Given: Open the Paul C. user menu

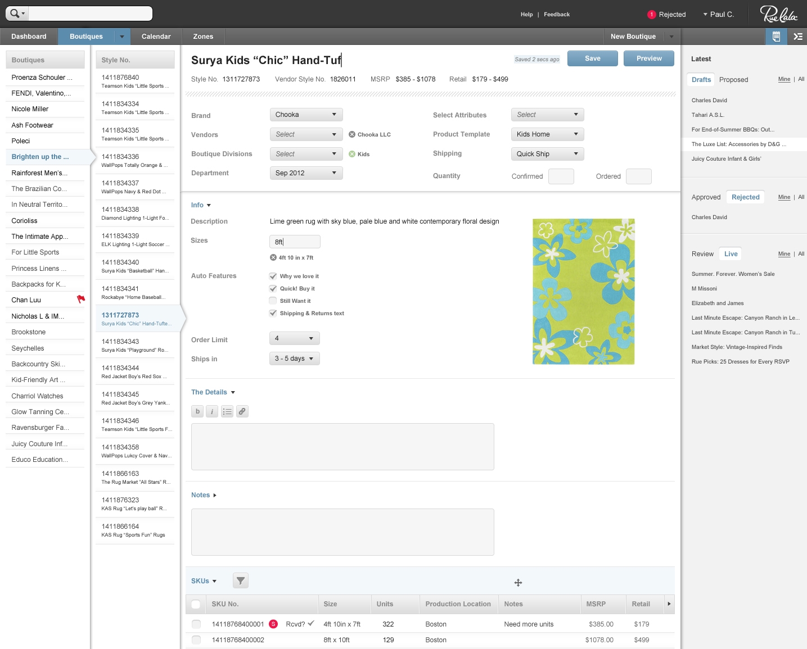Looking at the screenshot, I should pyautogui.click(x=719, y=15).
